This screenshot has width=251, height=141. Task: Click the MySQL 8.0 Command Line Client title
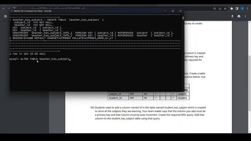(33, 11)
